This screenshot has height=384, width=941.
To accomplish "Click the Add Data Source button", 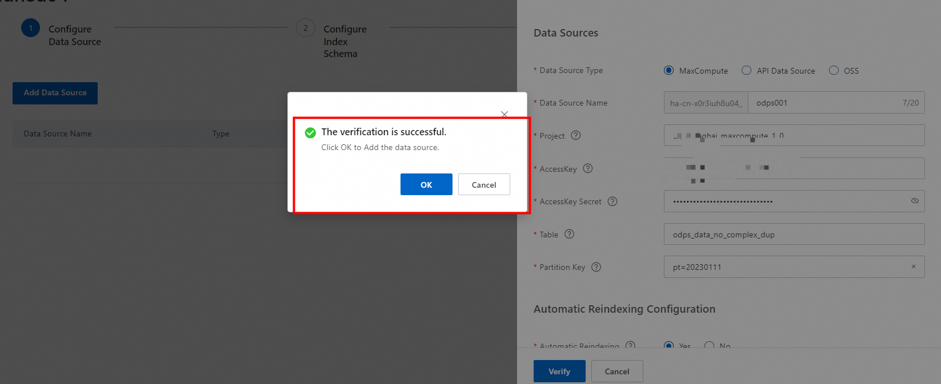I will coord(55,93).
